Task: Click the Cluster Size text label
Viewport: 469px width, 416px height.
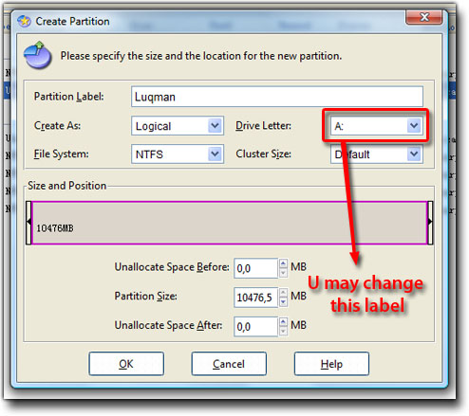Action: click(x=263, y=154)
